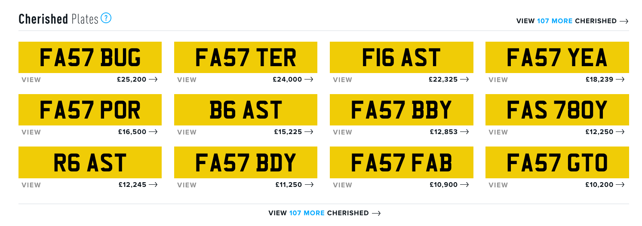Click the arrow icon next to £16,500
Screen dimensions: 642x226
(x=153, y=132)
